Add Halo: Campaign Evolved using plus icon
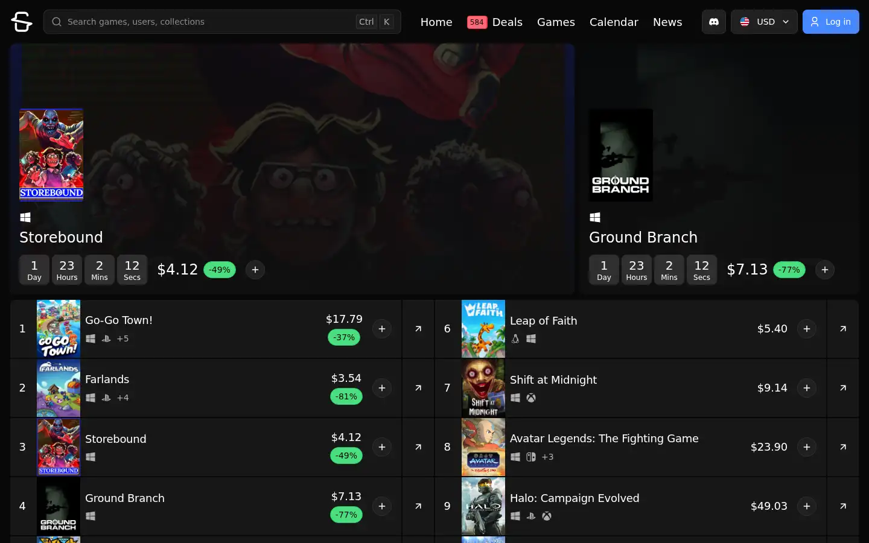The width and height of the screenshot is (869, 543). pyautogui.click(x=807, y=506)
